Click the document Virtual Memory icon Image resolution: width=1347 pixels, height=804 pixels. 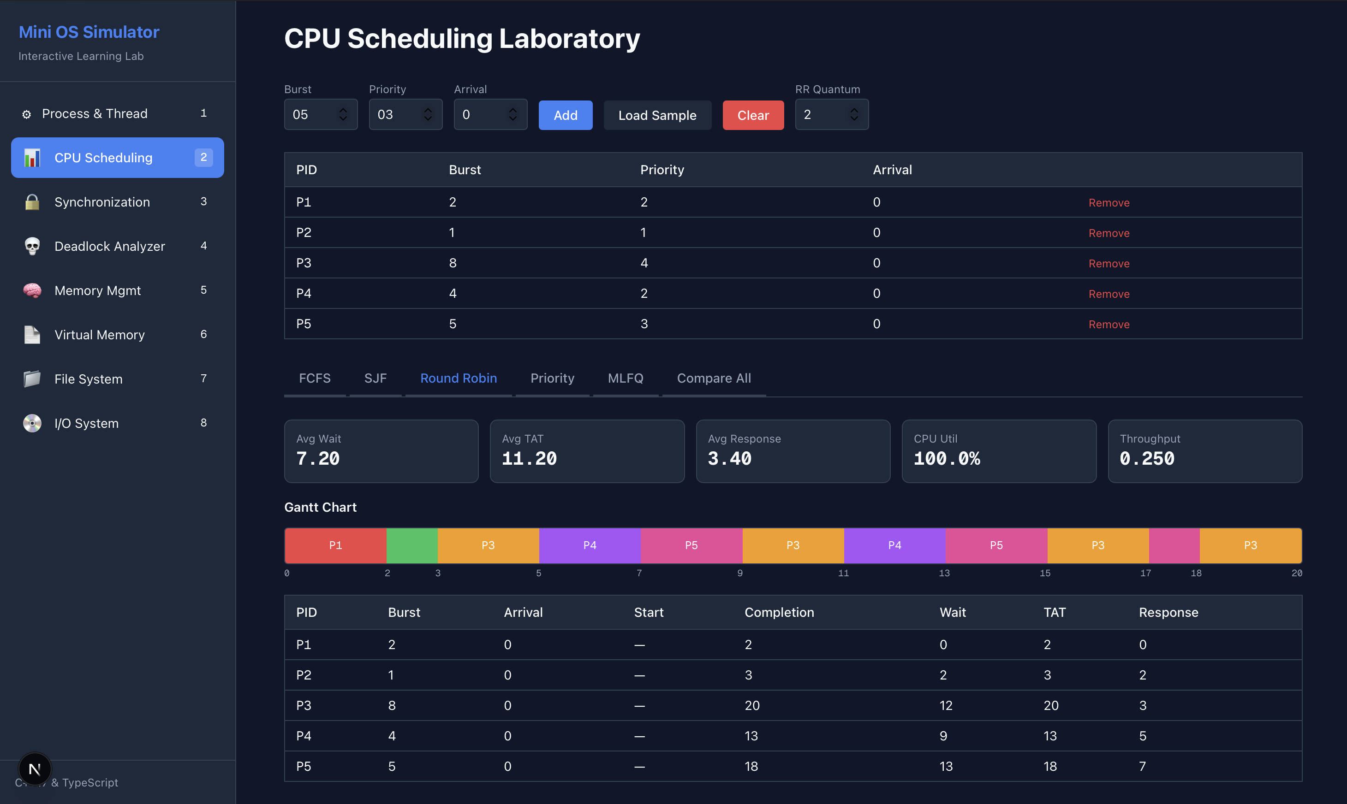[32, 335]
